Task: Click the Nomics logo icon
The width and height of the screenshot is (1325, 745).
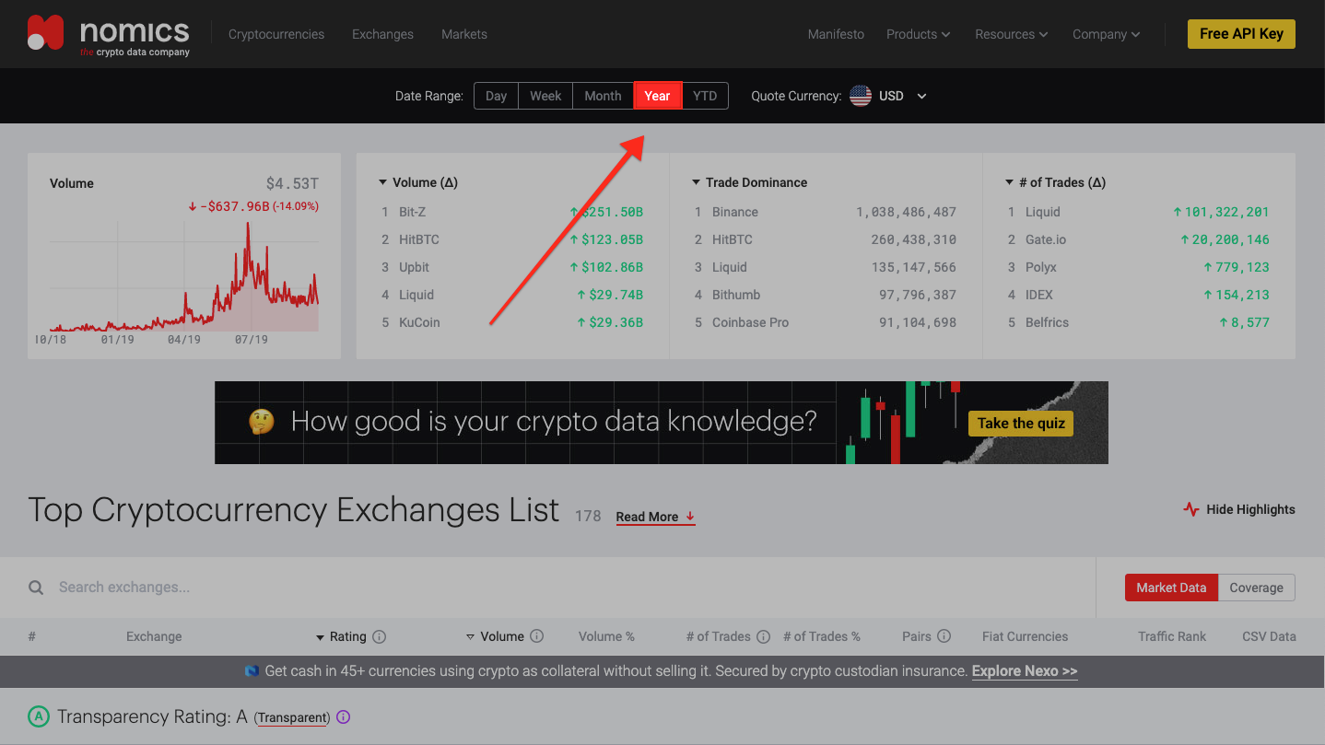Action: coord(45,33)
